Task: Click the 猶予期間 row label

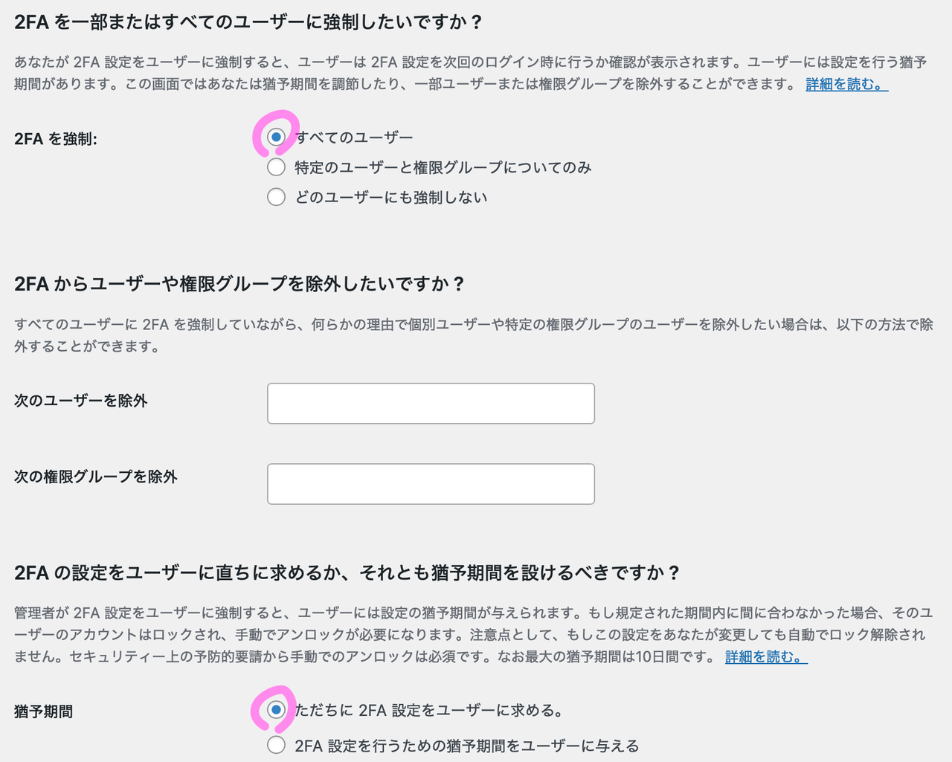Action: coord(44,711)
